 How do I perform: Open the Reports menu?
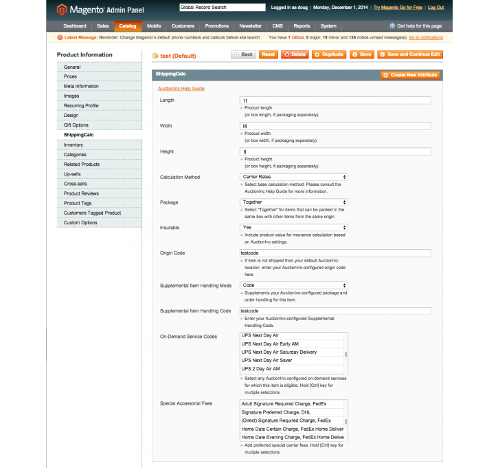(x=302, y=26)
